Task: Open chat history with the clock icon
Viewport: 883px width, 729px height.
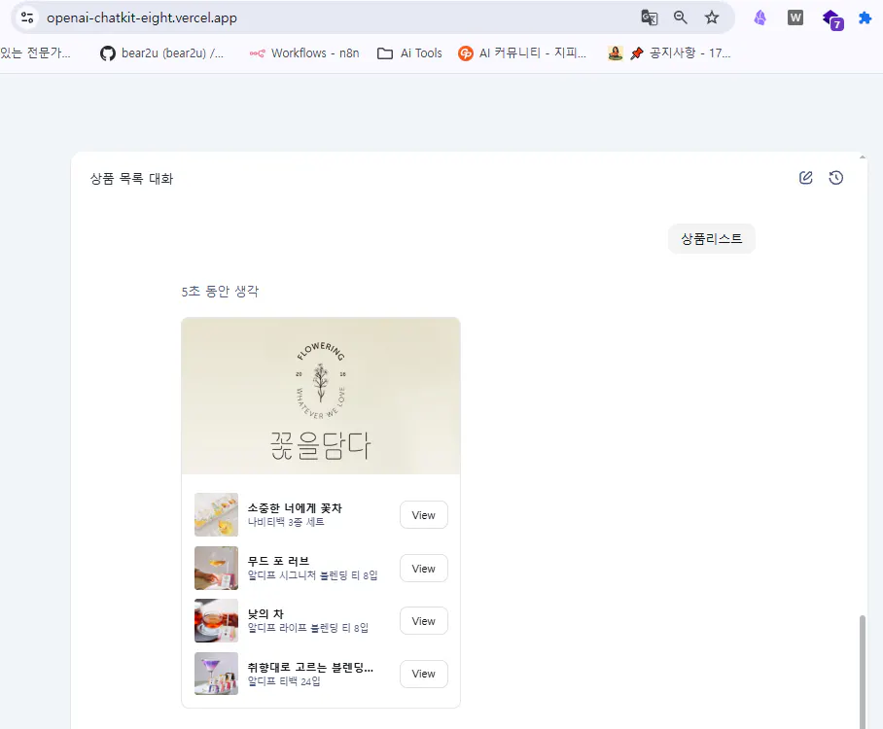Action: (x=835, y=177)
